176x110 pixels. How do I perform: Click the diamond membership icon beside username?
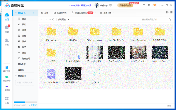pyautogui.click(x=111, y=5)
